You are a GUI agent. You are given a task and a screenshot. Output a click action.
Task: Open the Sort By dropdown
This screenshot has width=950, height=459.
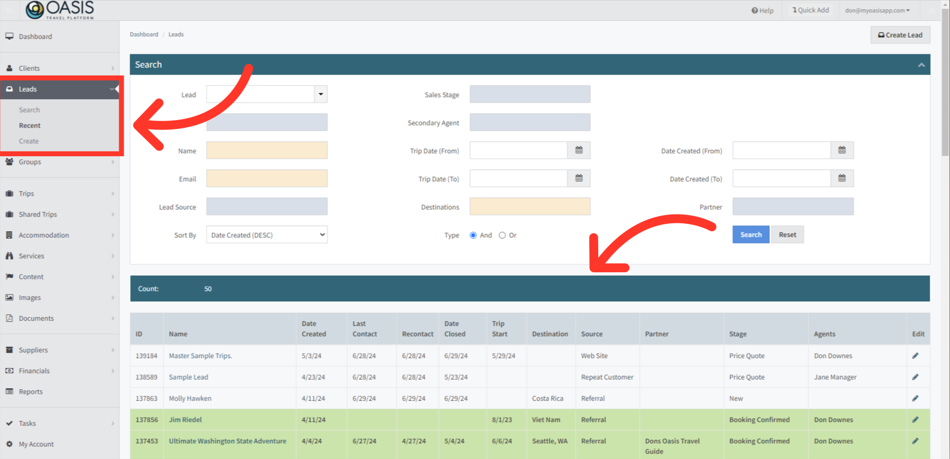266,234
